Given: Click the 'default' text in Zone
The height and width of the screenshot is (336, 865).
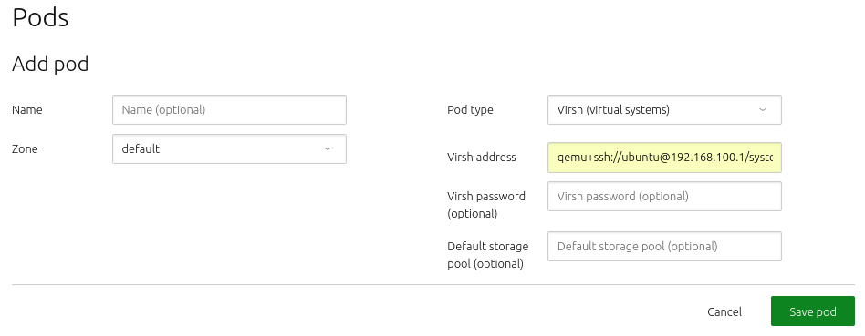Looking at the screenshot, I should pyautogui.click(x=141, y=148).
